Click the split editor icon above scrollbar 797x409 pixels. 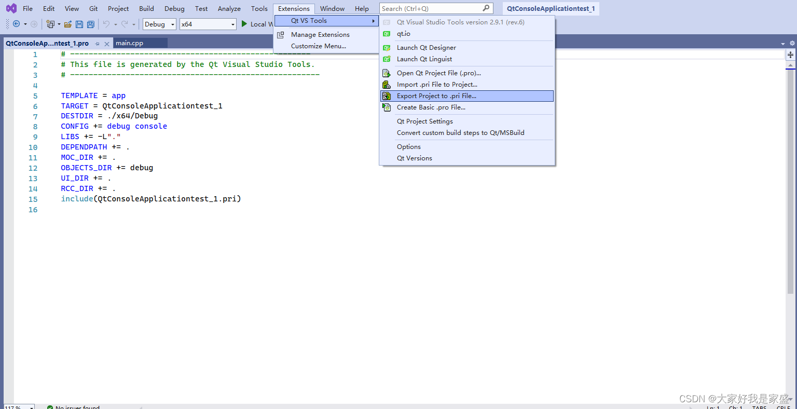(x=790, y=54)
